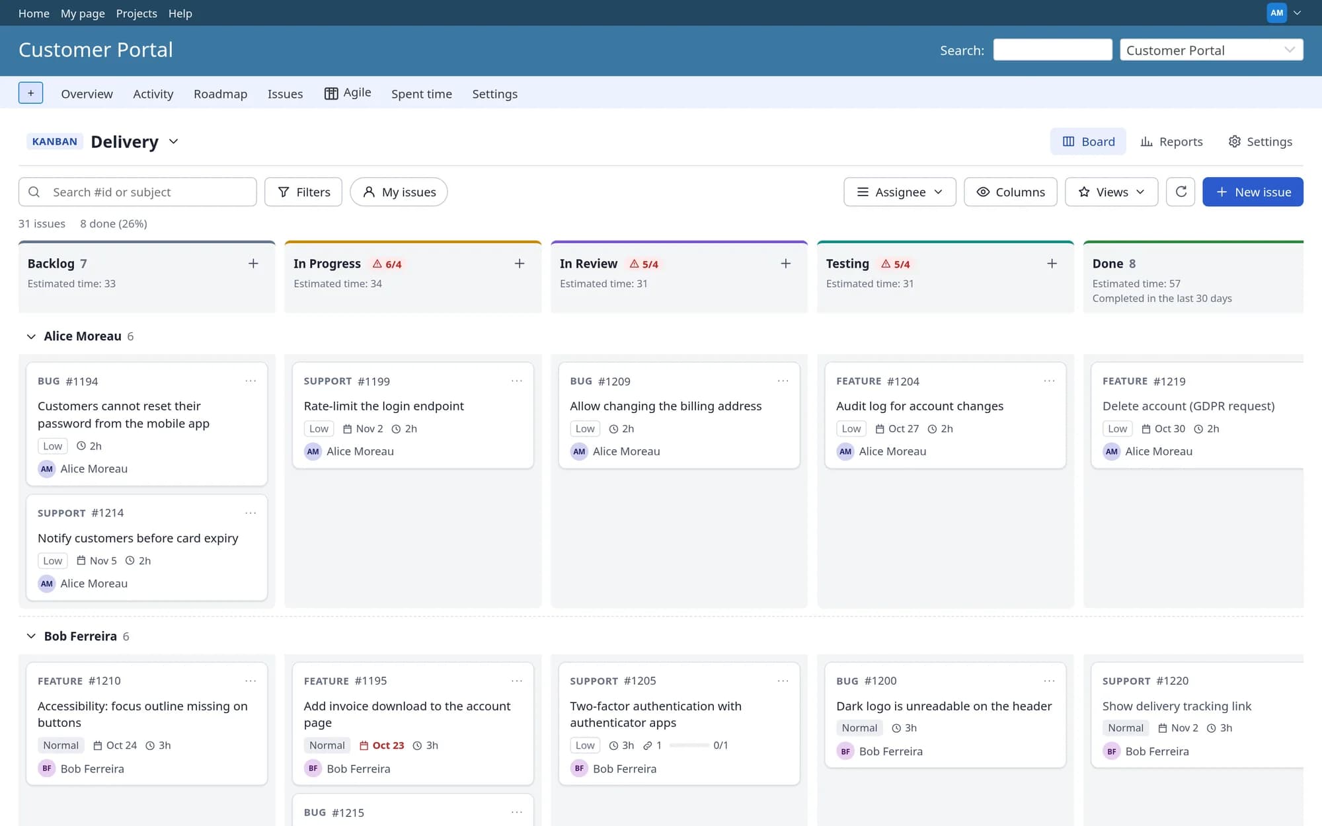Click WIP limit warning 6/4 on In Progress
The width and height of the screenshot is (1322, 826).
(387, 264)
